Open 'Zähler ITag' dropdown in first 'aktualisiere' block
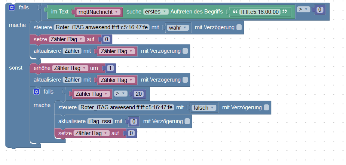Screen dimensions: 346x165 [x=116, y=51]
